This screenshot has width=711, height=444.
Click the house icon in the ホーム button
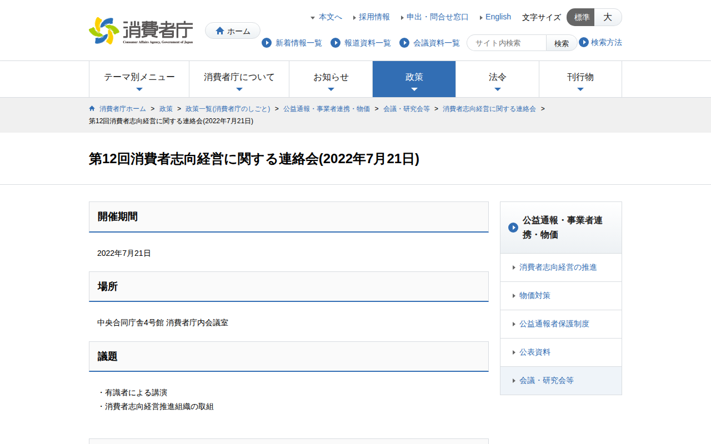click(220, 31)
